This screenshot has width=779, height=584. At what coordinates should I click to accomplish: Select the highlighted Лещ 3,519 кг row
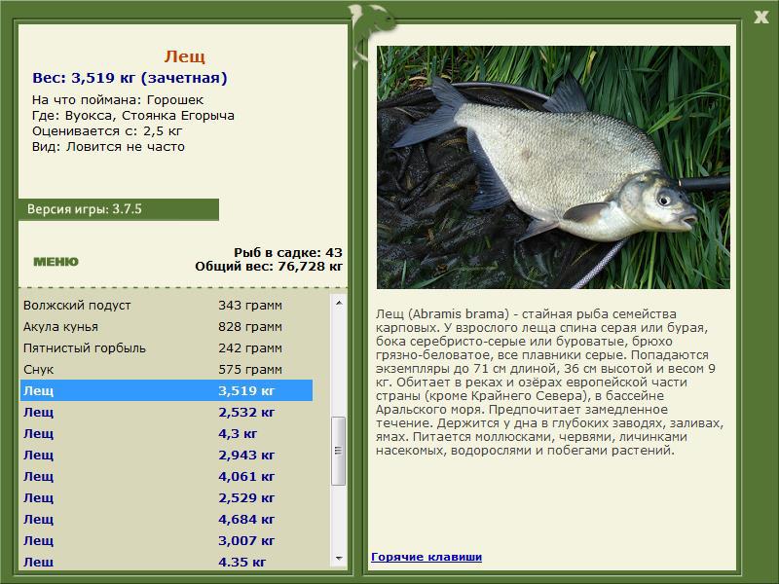click(x=167, y=391)
